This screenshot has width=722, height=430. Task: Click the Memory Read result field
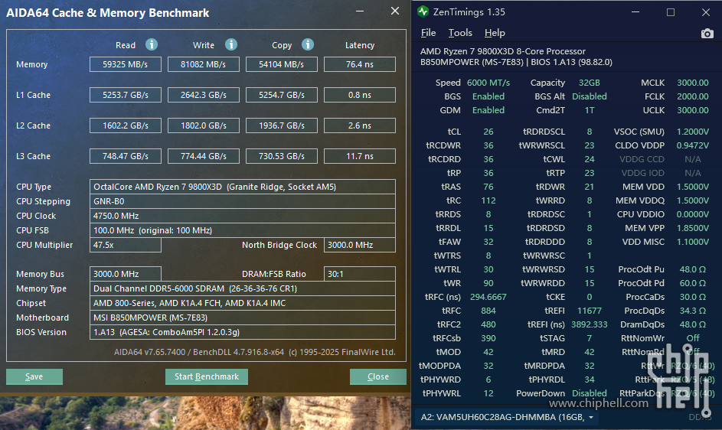coord(126,64)
